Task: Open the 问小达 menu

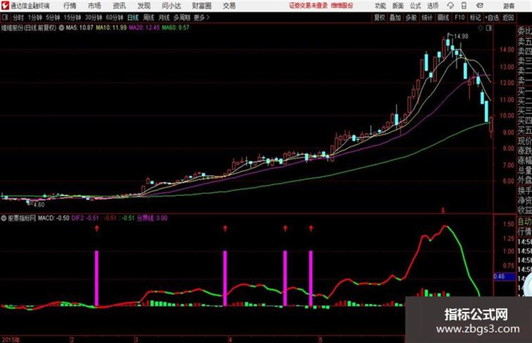Action: (x=171, y=6)
